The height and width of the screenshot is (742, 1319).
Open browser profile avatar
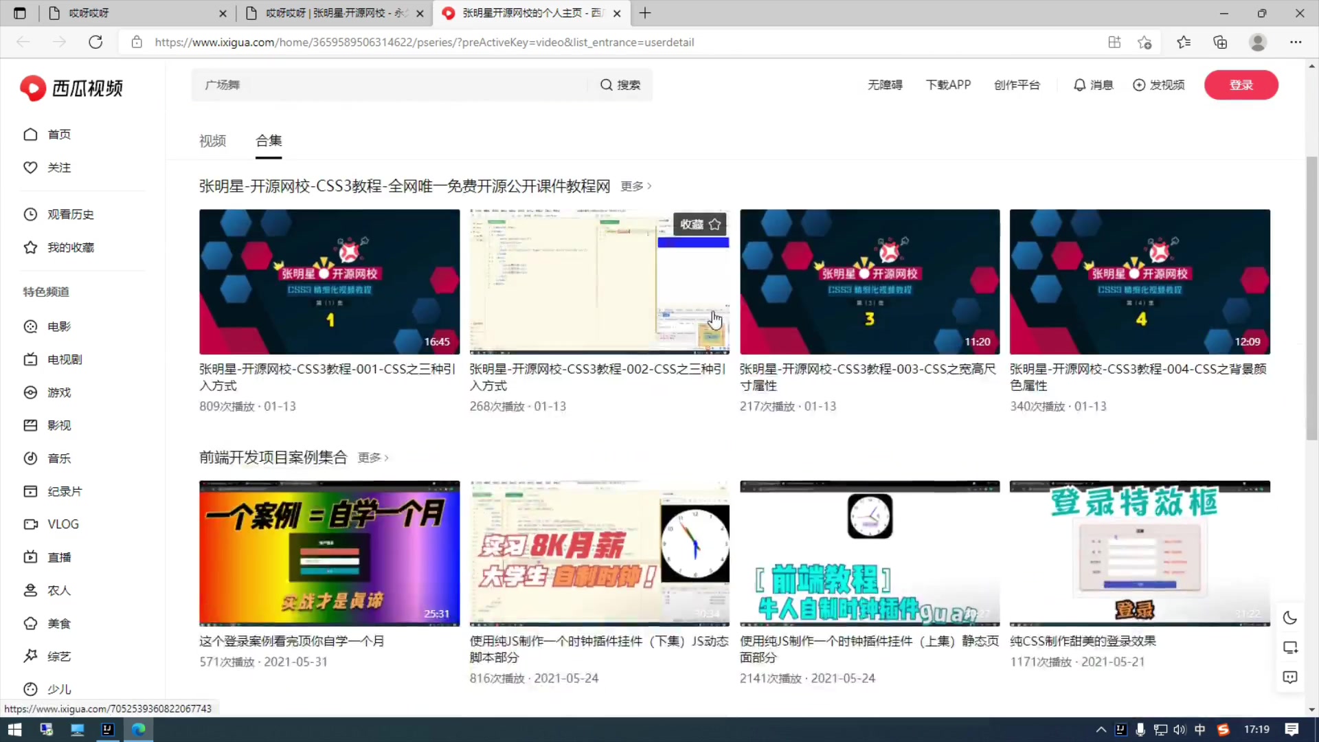[x=1258, y=42]
